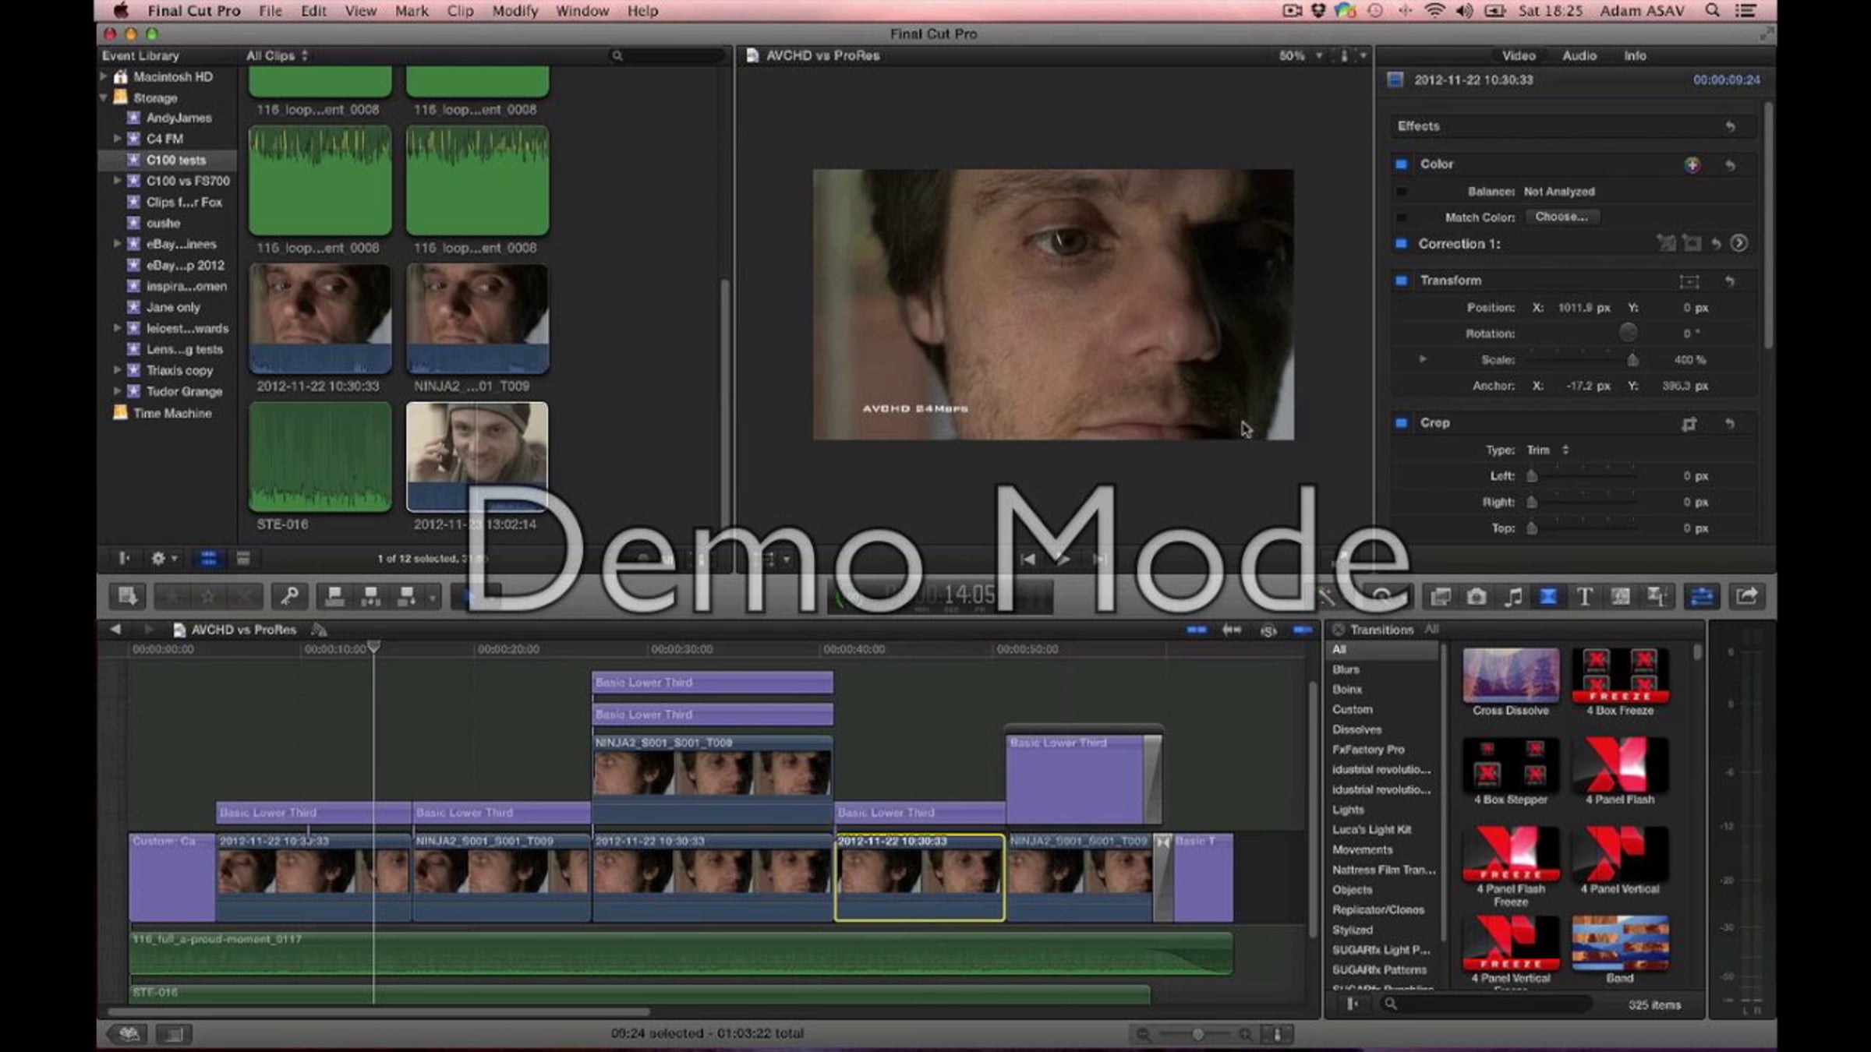Reset the Transform parameters arrow

(1730, 281)
